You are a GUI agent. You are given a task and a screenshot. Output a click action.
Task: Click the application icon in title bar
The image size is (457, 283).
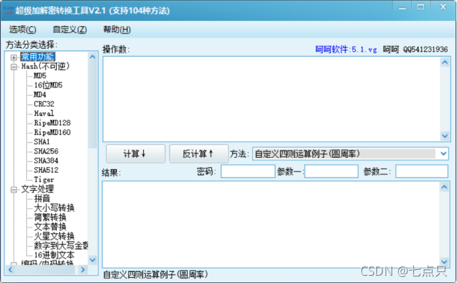point(8,10)
